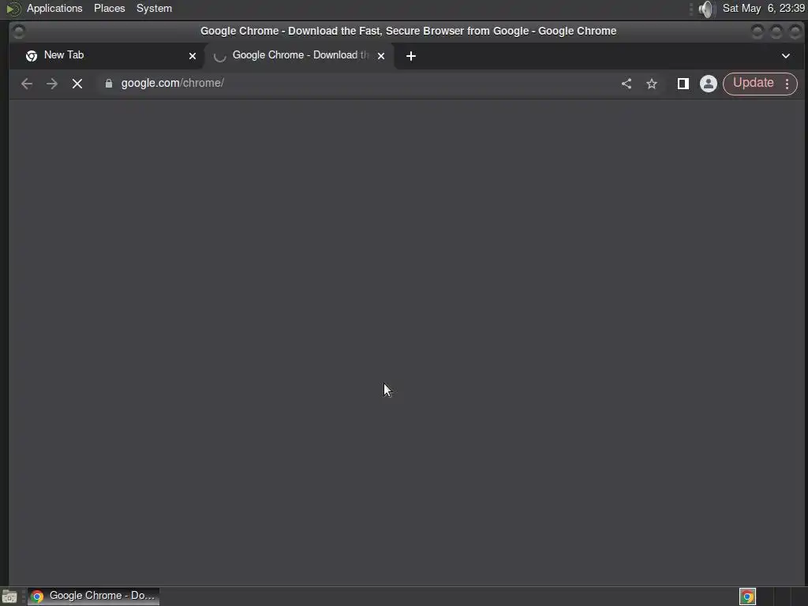This screenshot has width=808, height=606.
Task: Open the Places menu
Action: 109,8
